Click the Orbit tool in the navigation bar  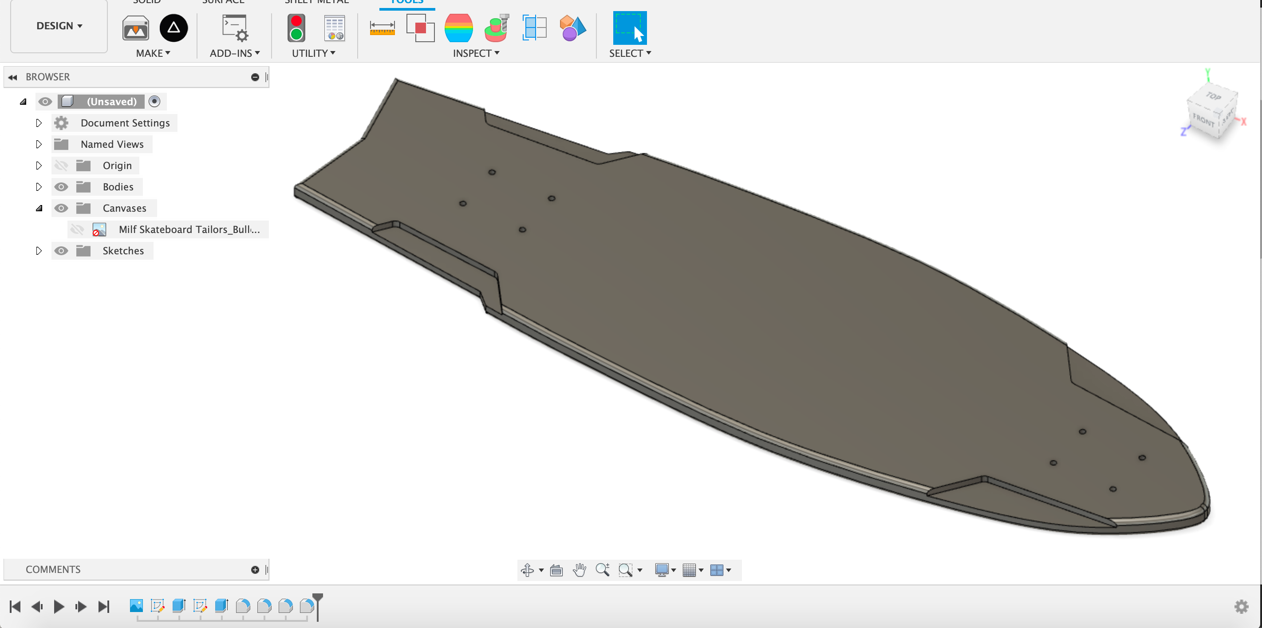pos(528,570)
